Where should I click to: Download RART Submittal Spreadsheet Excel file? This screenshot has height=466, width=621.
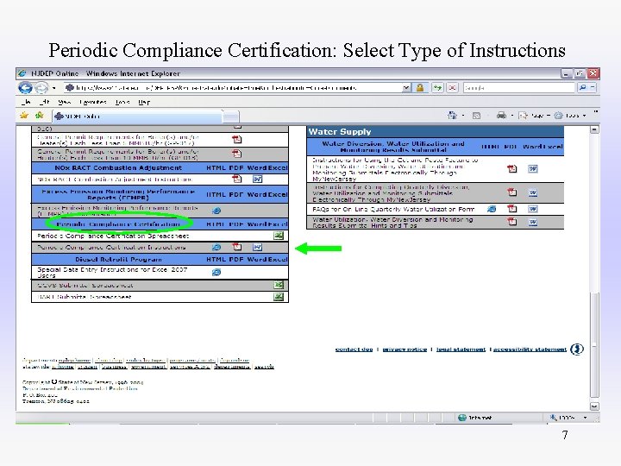point(279,297)
